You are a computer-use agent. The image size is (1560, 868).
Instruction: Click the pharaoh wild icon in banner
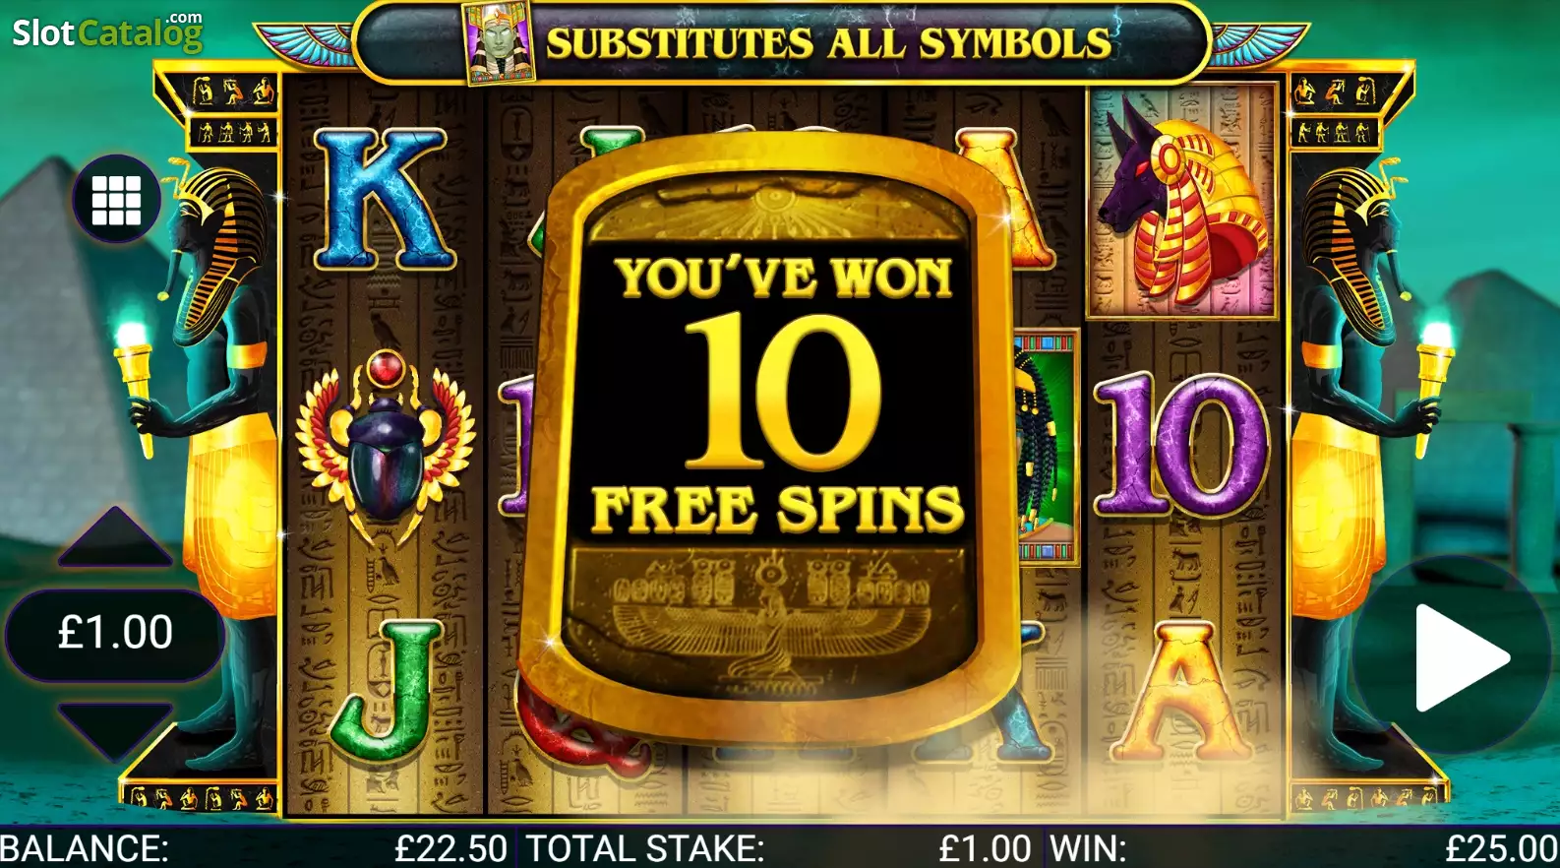(x=500, y=43)
